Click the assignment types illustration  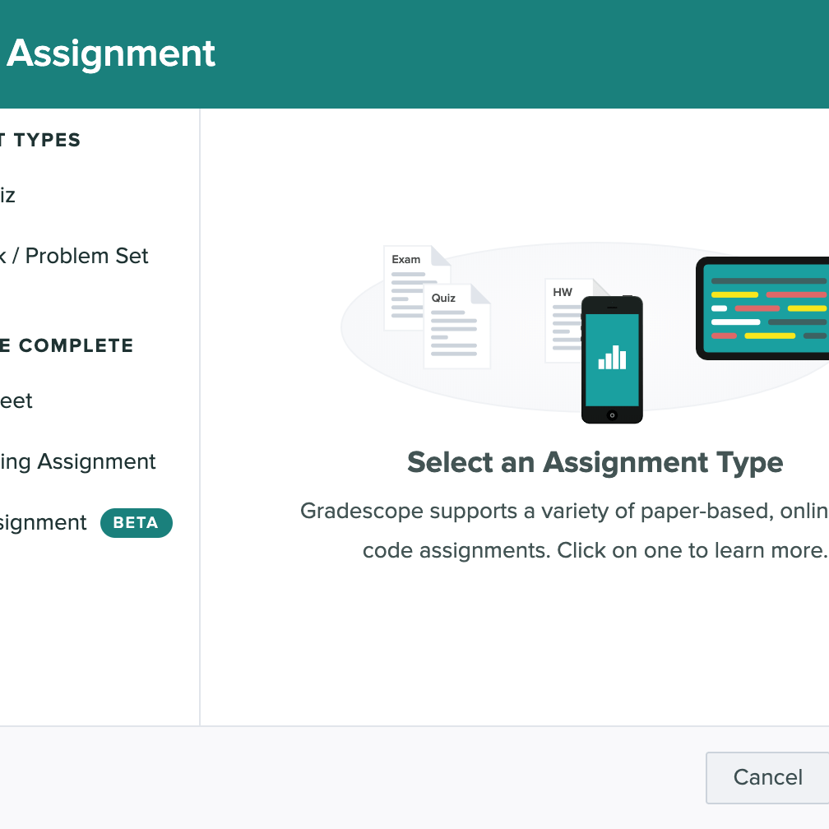tap(585, 334)
